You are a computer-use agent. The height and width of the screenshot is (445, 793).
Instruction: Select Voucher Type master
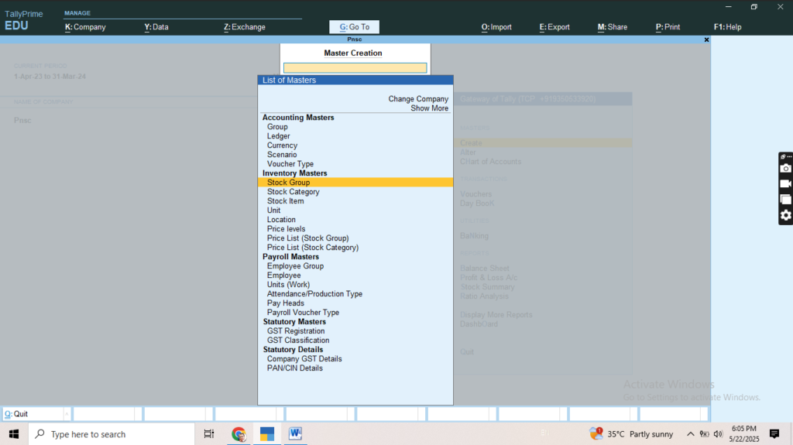tap(290, 164)
